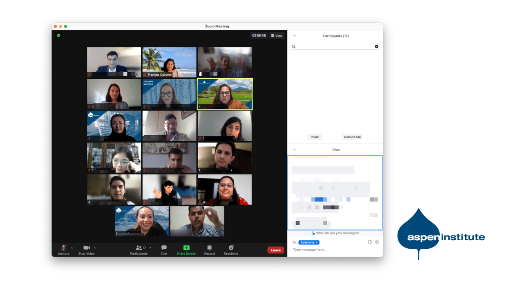Image resolution: width=514 pixels, height=289 pixels.
Task: Open the View layout menu
Action: [277, 36]
